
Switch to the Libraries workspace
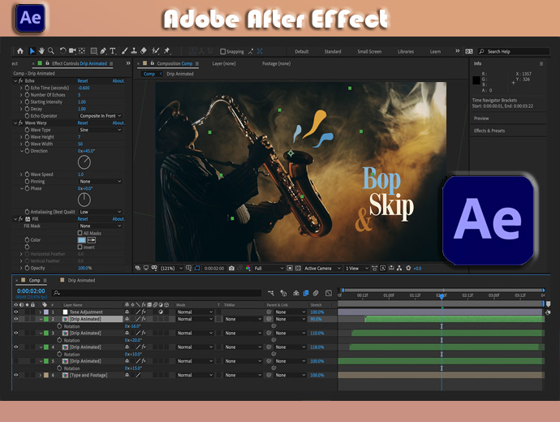click(405, 52)
